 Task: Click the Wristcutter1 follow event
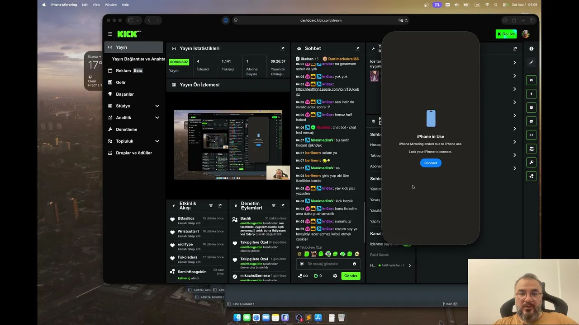coord(196,233)
